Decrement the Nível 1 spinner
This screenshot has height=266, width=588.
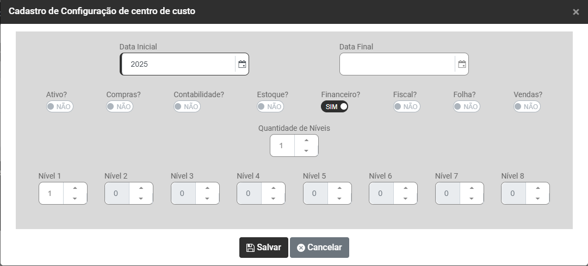75,199
